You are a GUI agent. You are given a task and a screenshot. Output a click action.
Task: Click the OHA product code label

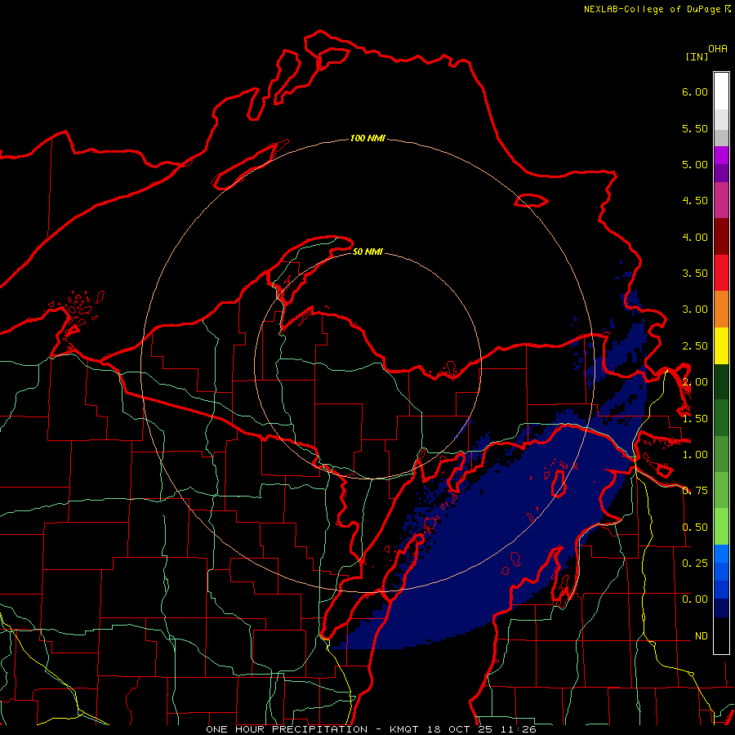pos(718,49)
